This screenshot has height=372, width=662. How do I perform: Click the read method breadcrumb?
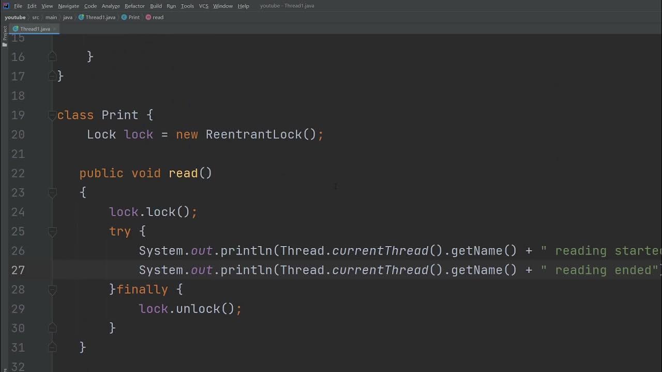click(155, 17)
